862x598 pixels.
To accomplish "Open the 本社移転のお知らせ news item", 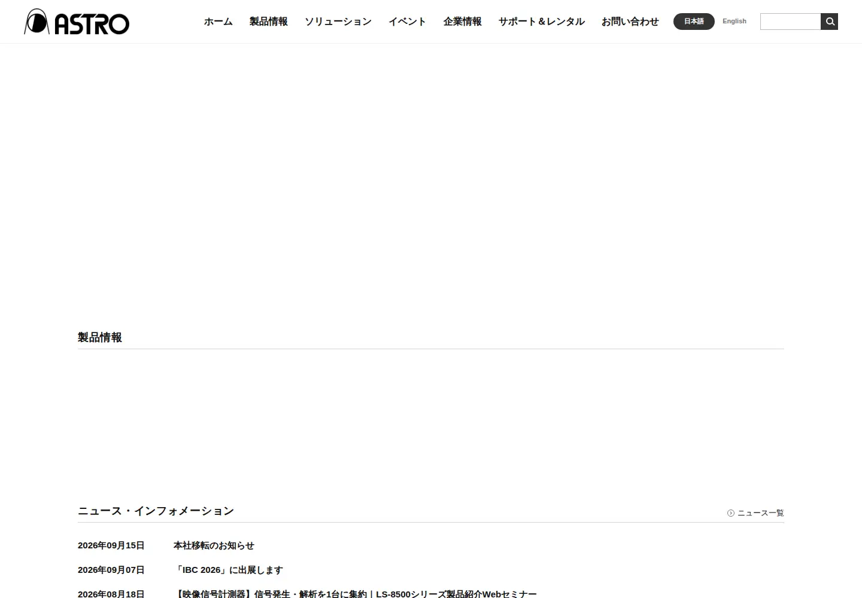I will point(214,545).
